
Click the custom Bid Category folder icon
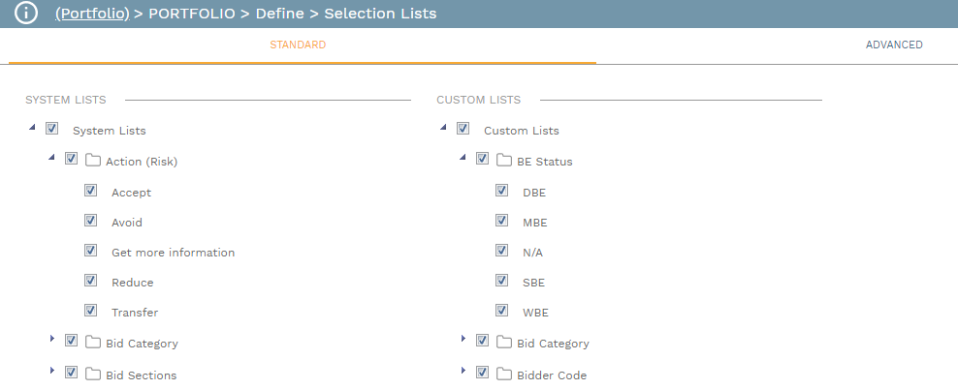504,343
